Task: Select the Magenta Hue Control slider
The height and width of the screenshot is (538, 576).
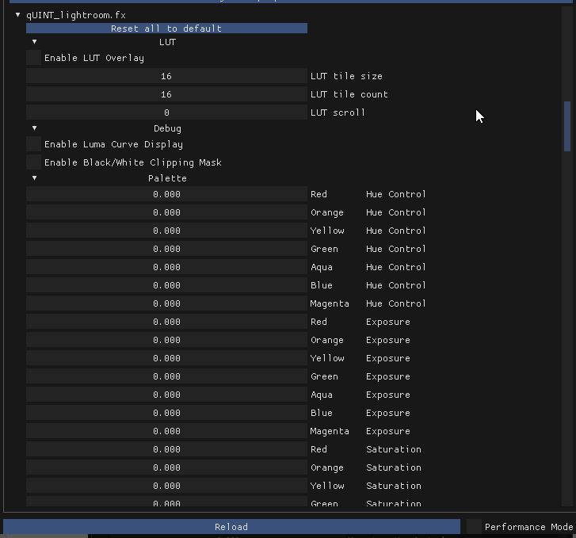Action: [x=166, y=303]
